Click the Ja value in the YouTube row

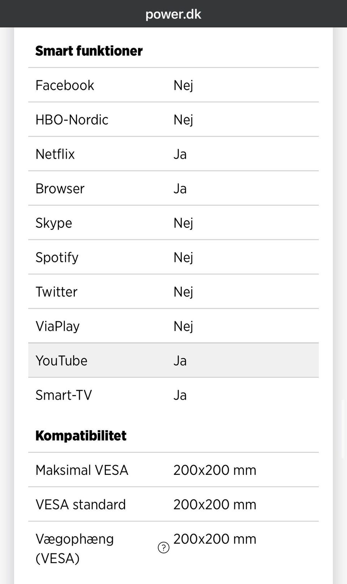coord(180,361)
